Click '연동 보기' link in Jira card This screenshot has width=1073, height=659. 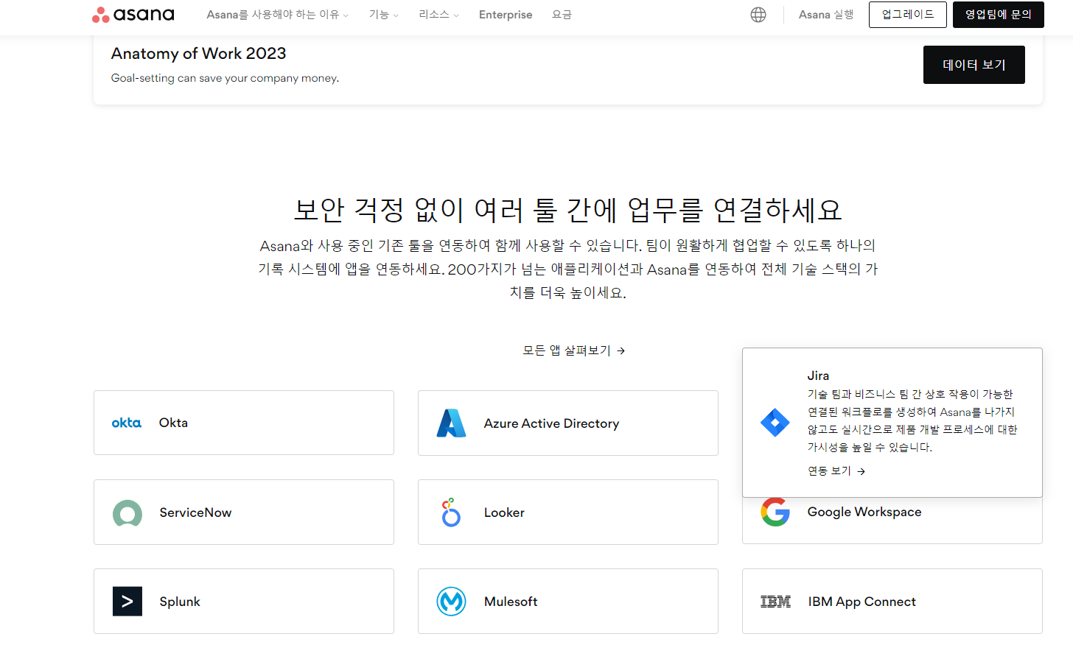point(836,471)
